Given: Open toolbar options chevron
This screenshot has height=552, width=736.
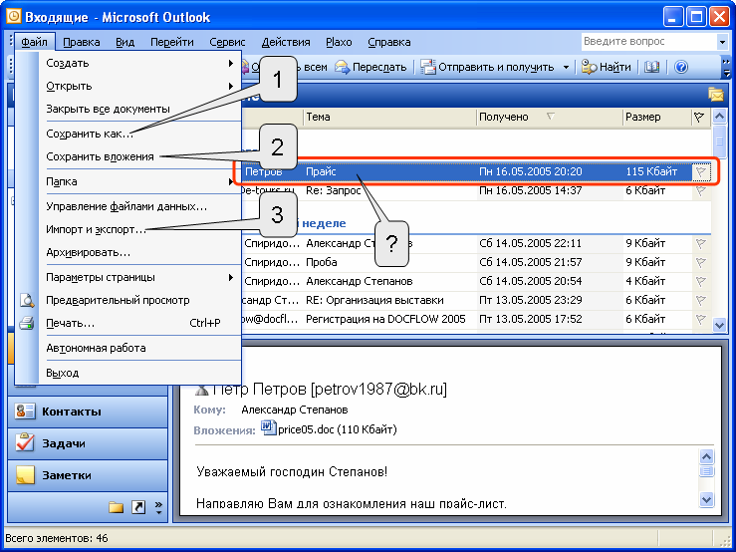Looking at the screenshot, I should pyautogui.click(x=727, y=68).
